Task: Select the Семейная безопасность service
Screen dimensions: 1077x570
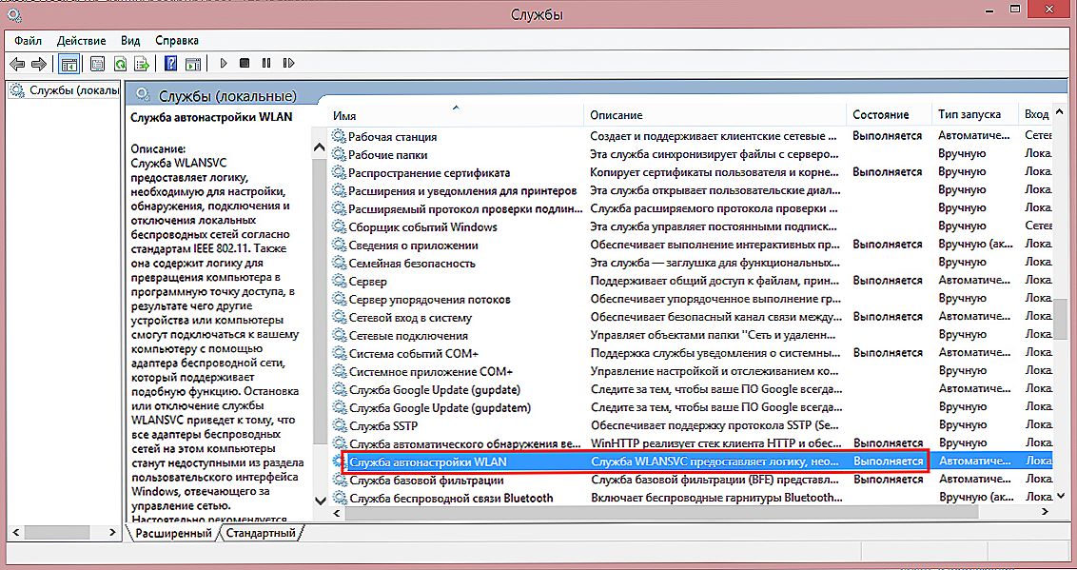Action: click(411, 263)
